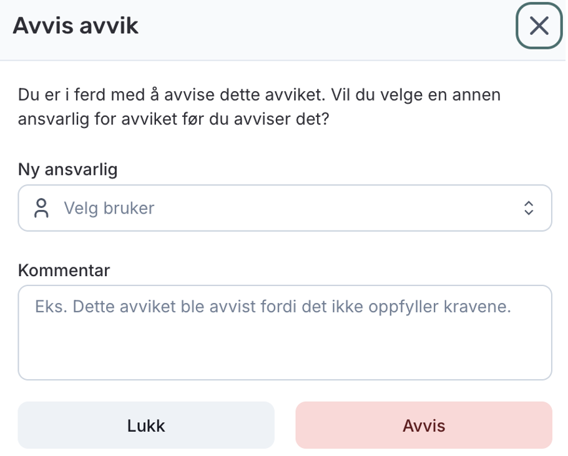The image size is (568, 456).
Task: Click the up-down chevron arrows icon
Action: pos(529,208)
